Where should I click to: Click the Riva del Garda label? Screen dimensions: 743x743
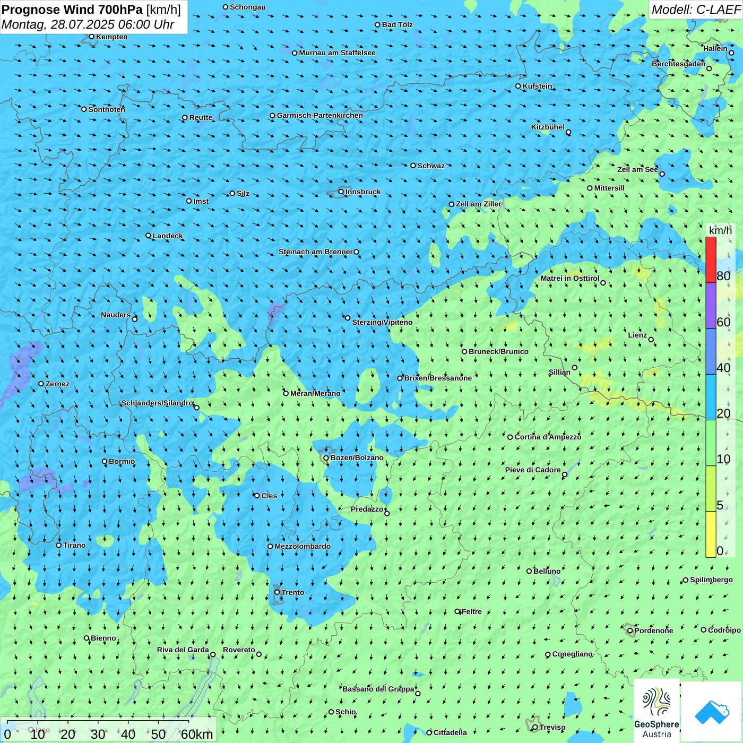(x=183, y=650)
